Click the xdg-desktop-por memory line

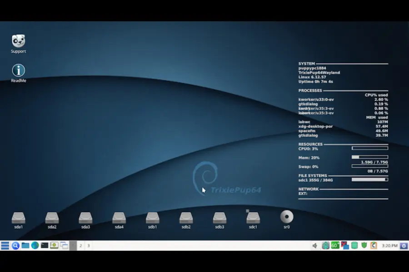tap(343, 126)
